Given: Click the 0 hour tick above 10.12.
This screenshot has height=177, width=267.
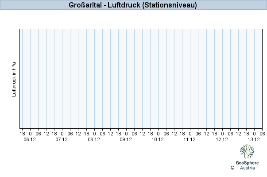Looking at the screenshot, I should click(158, 133).
